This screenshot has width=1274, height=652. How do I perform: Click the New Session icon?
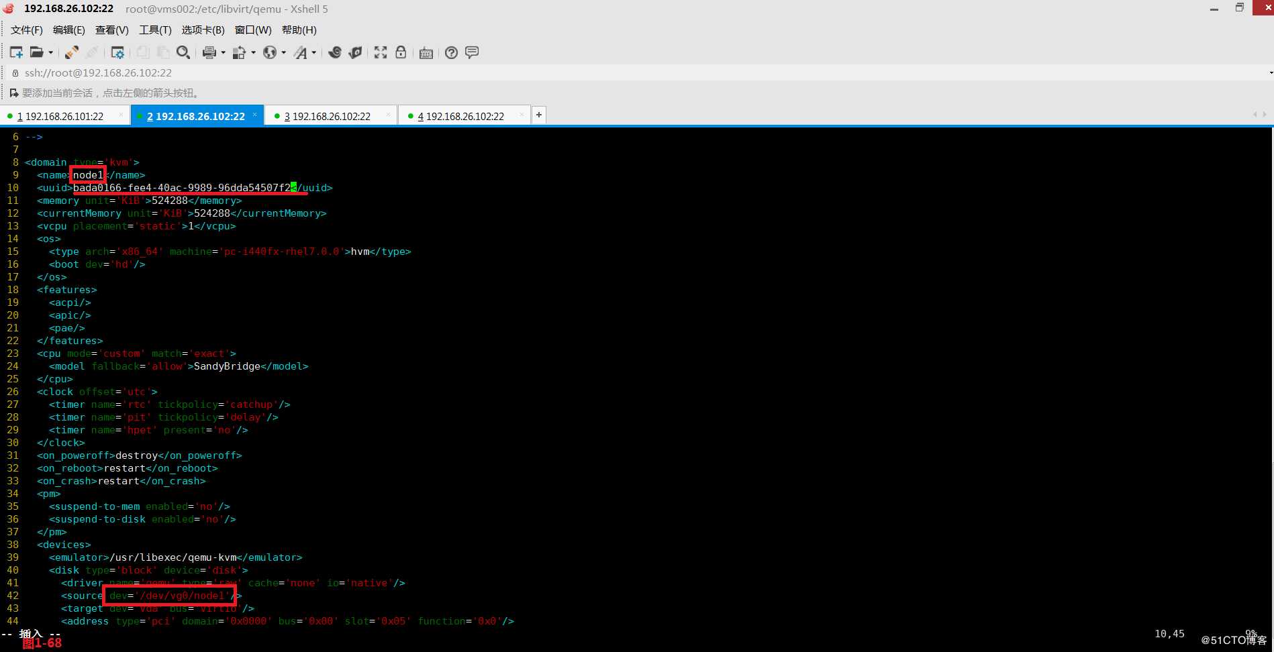pos(16,52)
